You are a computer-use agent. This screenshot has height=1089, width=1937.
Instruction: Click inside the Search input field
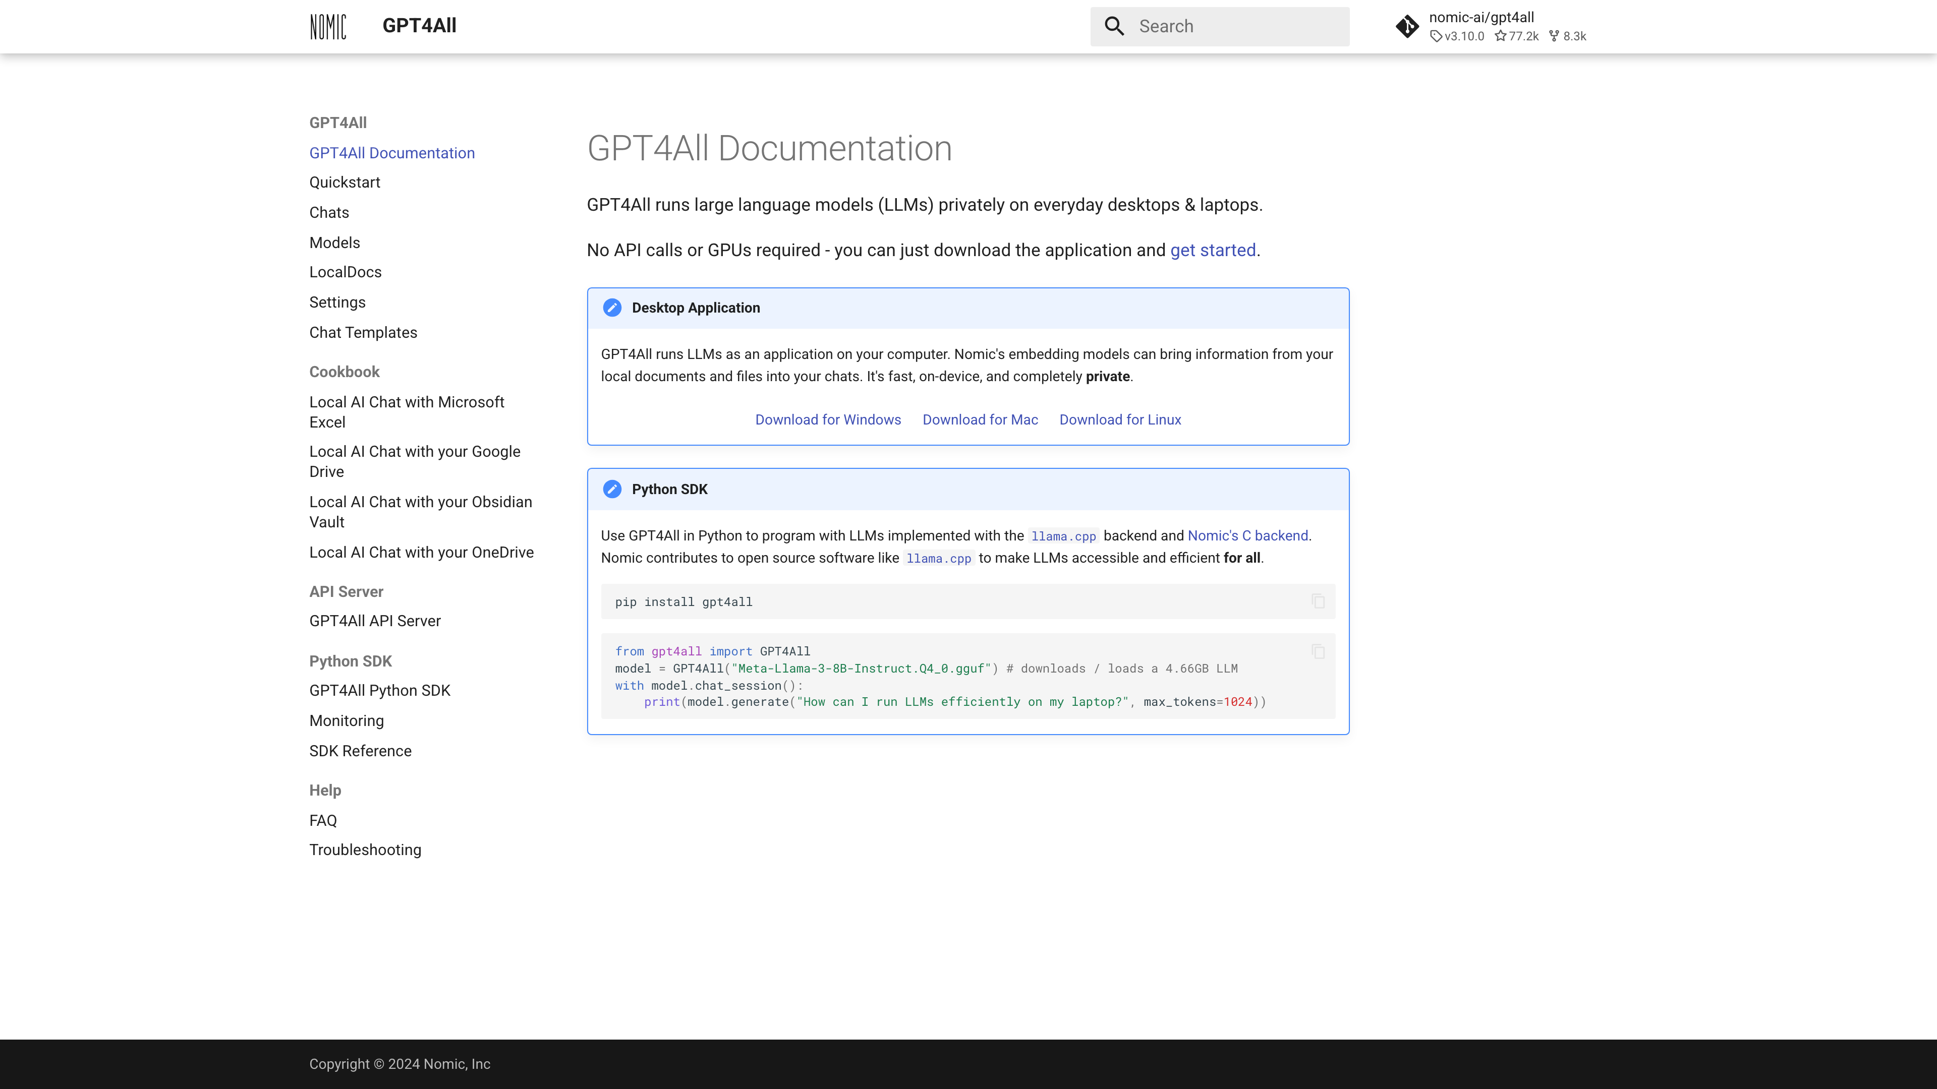1233,26
